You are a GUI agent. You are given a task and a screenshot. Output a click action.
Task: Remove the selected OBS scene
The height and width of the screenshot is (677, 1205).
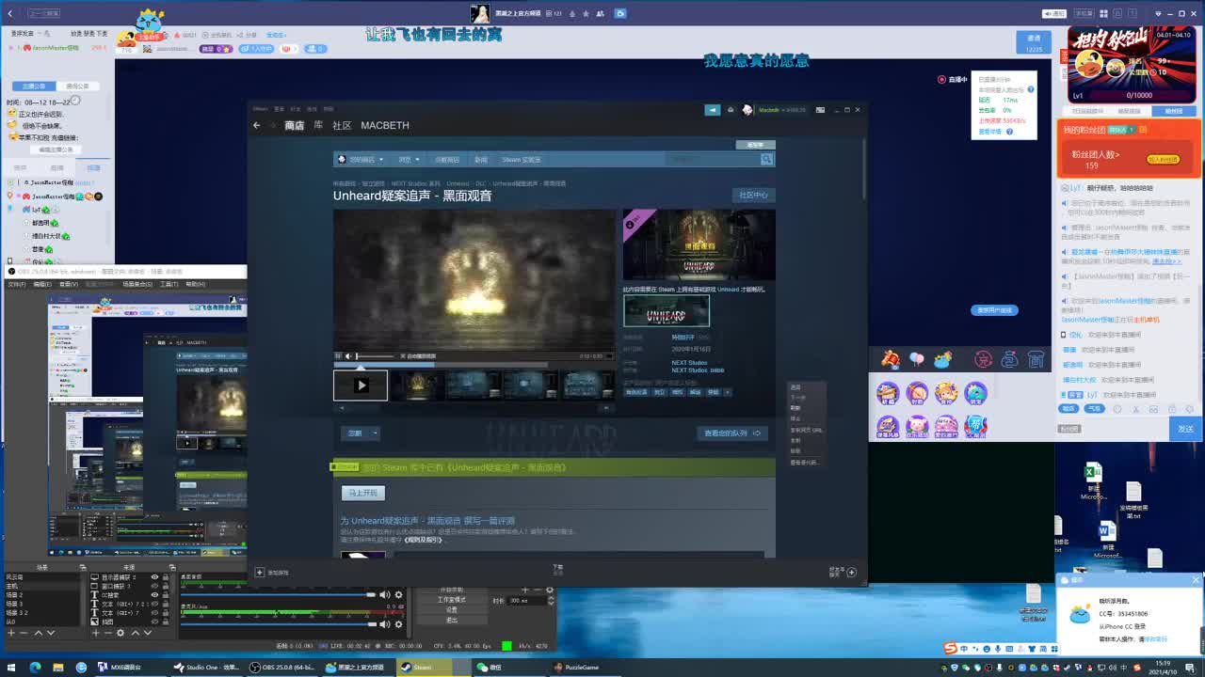click(24, 633)
